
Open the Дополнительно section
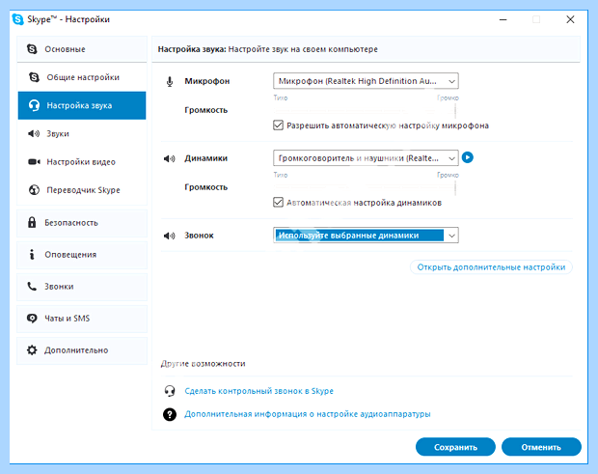click(82, 350)
